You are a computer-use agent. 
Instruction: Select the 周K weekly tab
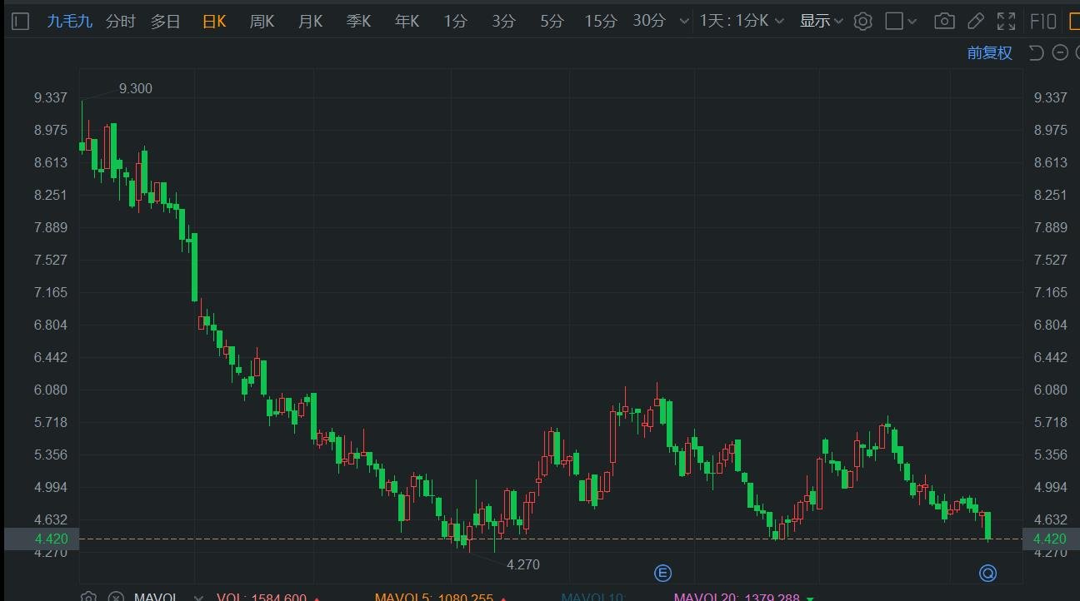[262, 21]
